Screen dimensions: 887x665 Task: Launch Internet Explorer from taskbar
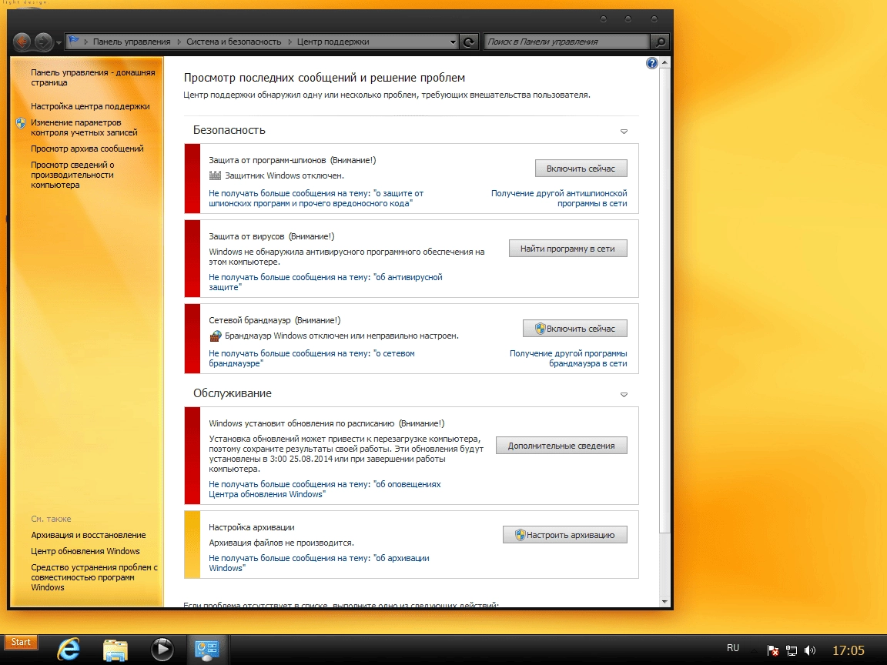[x=69, y=650]
